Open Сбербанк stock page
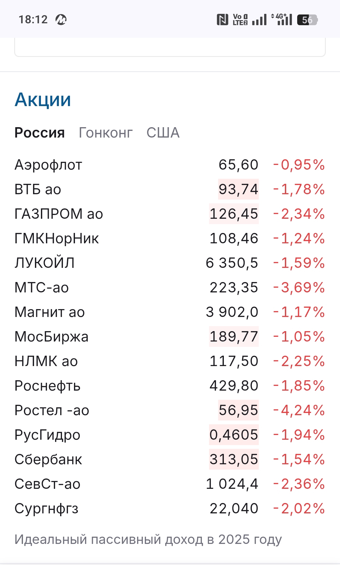Viewport: 340px width, 565px height. (48, 460)
